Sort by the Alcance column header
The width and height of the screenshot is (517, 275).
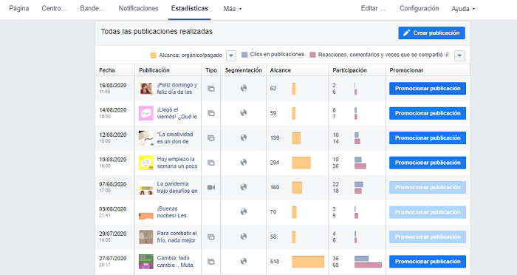pos(280,70)
